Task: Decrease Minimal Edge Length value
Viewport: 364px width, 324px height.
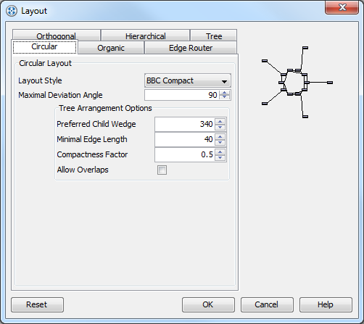Action: 220,142
